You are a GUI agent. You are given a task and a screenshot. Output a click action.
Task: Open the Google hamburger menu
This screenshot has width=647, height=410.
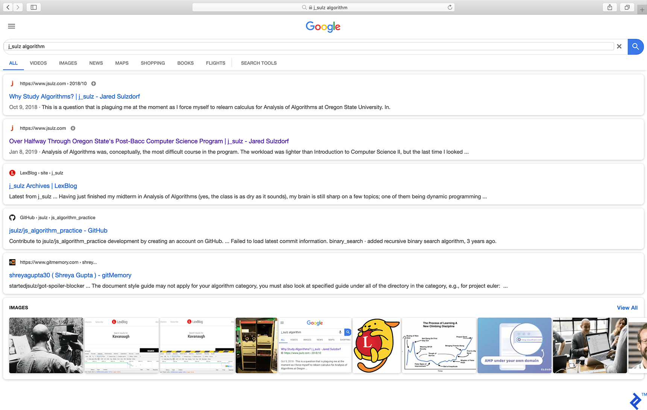(x=12, y=26)
